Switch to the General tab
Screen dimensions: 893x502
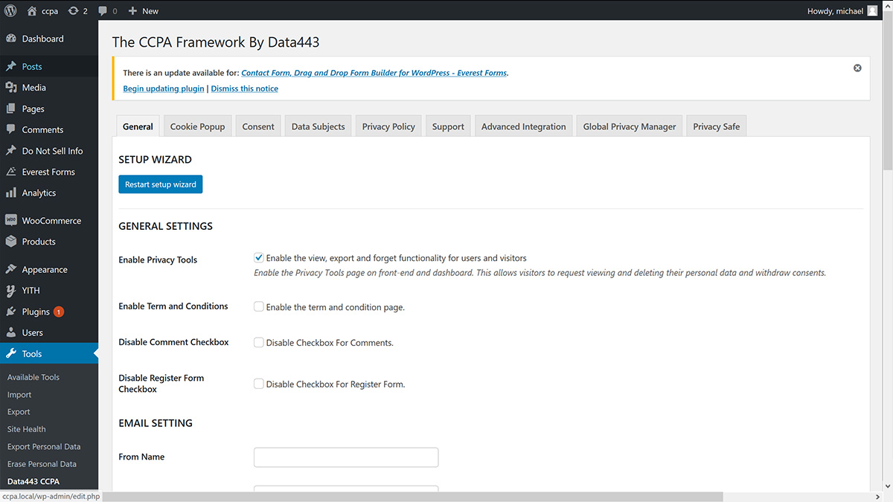click(x=138, y=126)
